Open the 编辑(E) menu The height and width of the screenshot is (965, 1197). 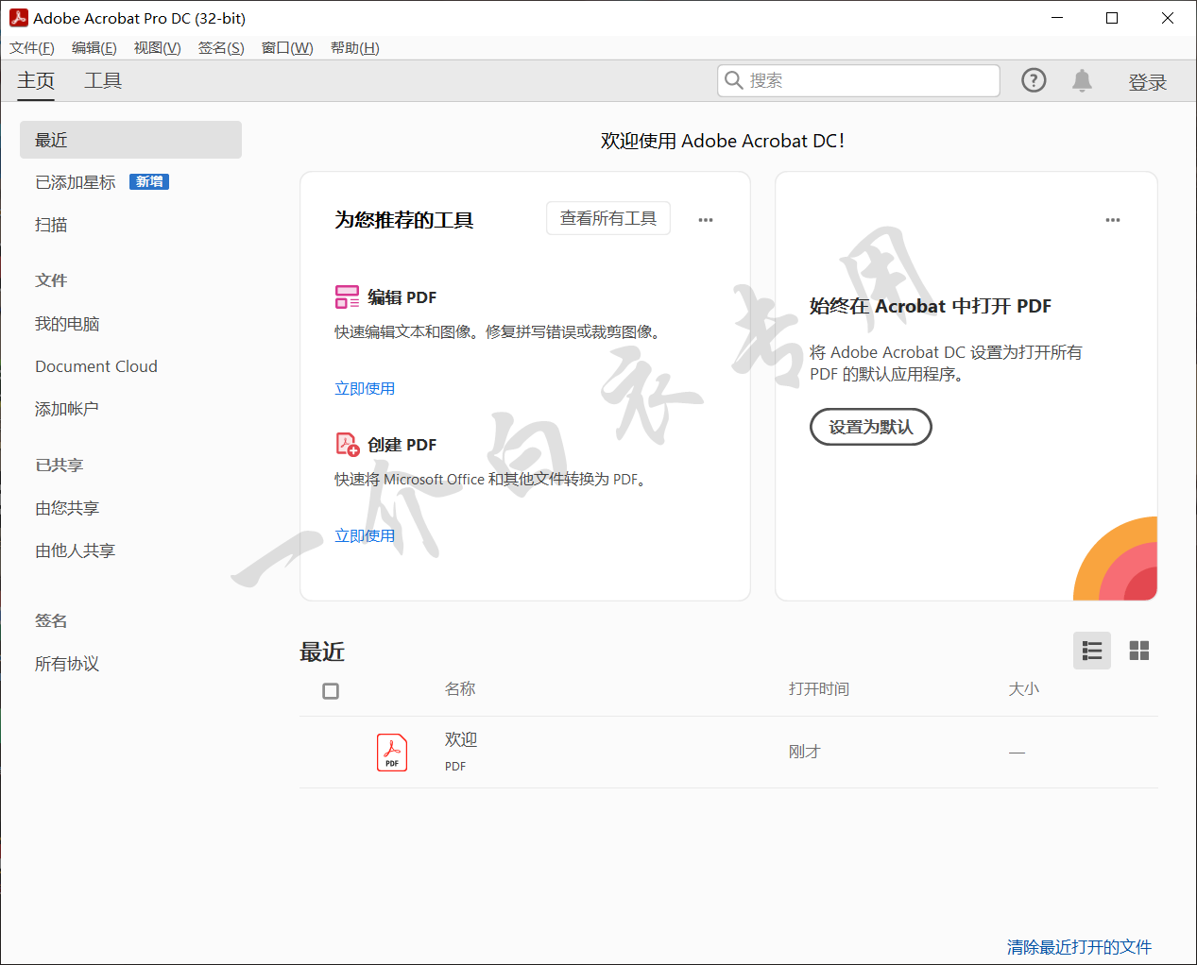94,48
